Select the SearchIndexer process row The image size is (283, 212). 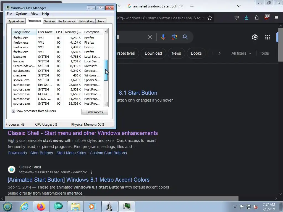tap(57, 66)
